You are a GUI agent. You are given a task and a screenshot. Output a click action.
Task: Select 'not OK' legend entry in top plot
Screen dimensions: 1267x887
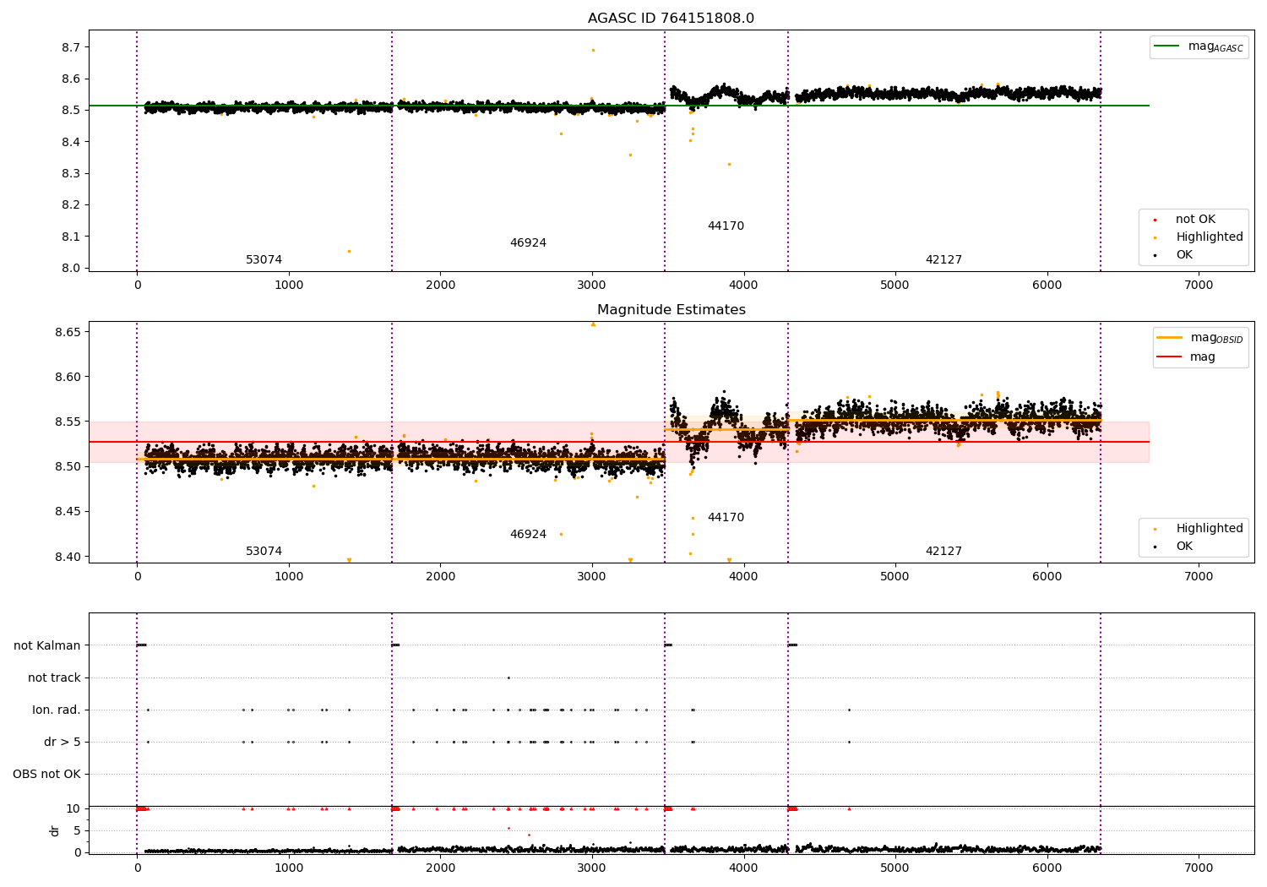1195,220
